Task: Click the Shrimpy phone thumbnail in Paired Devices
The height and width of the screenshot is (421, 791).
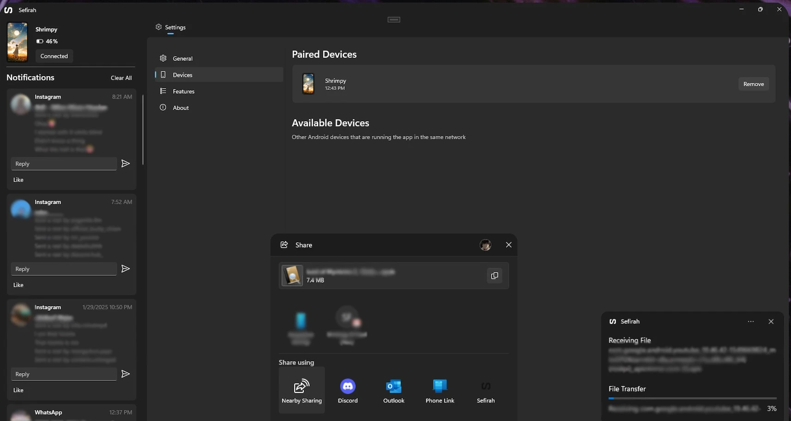Action: coord(308,84)
